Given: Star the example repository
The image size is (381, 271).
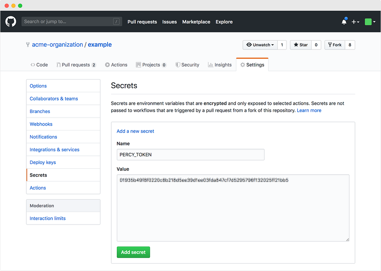Looking at the screenshot, I should click(301, 45).
